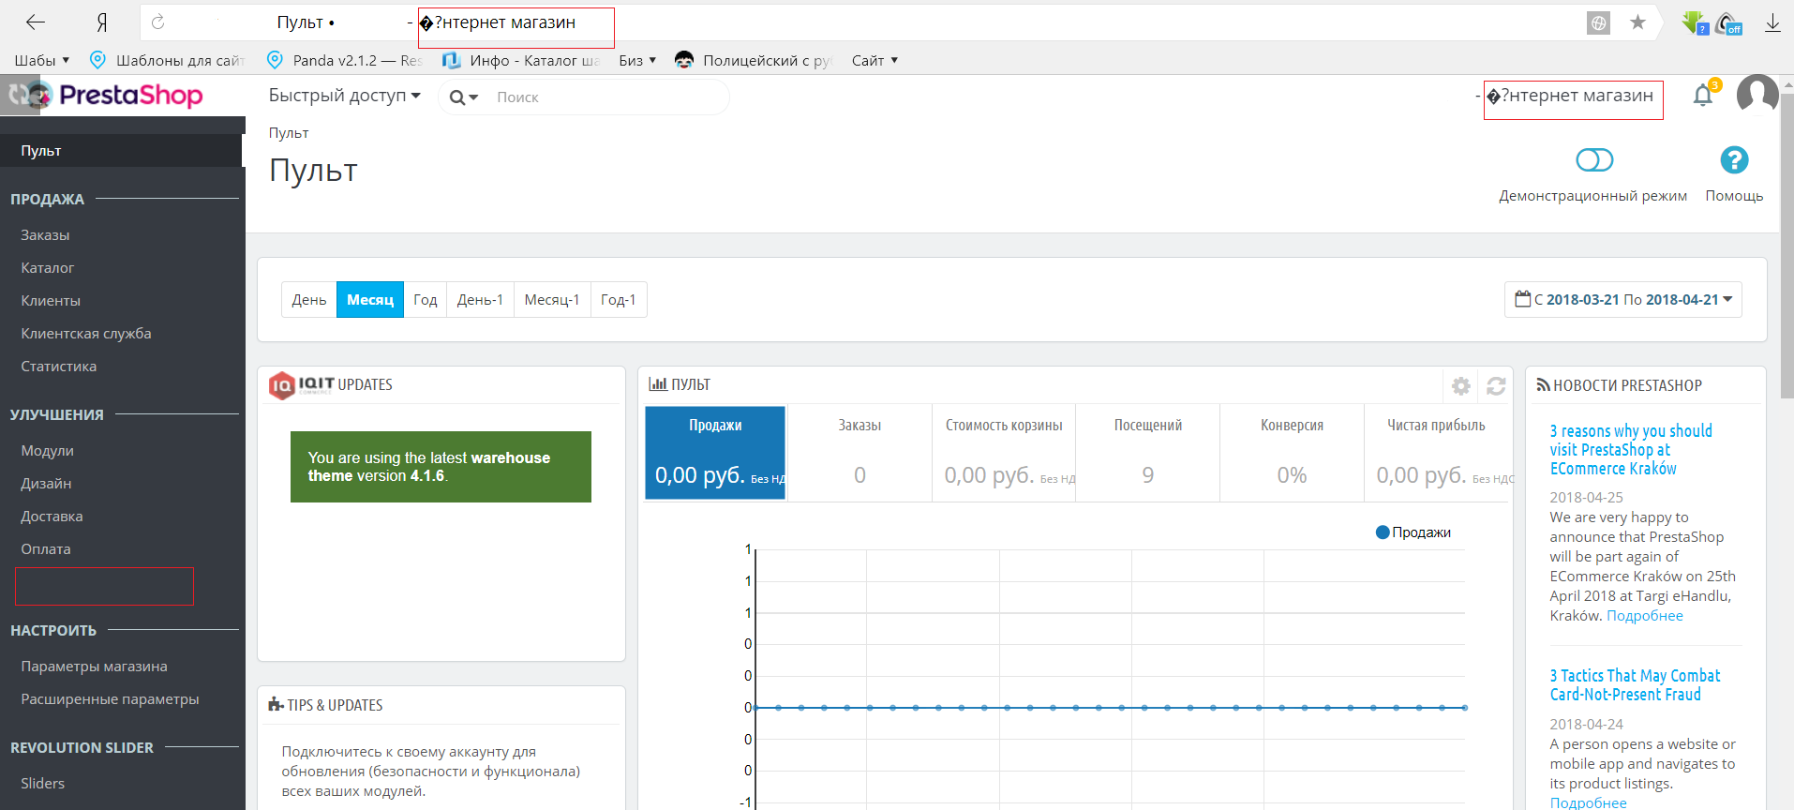Select the Посещений statistics tile
This screenshot has width=1794, height=810.
click(x=1148, y=453)
